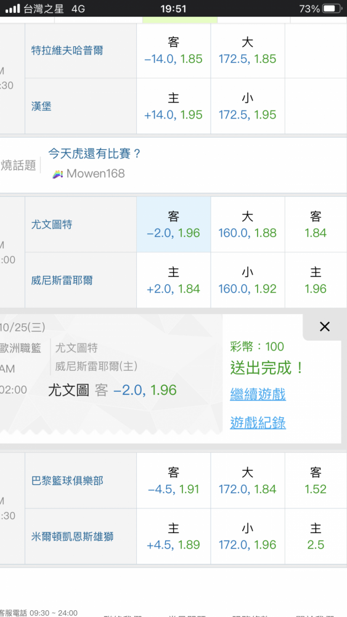Tap the signal strength bars icon

(12, 8)
